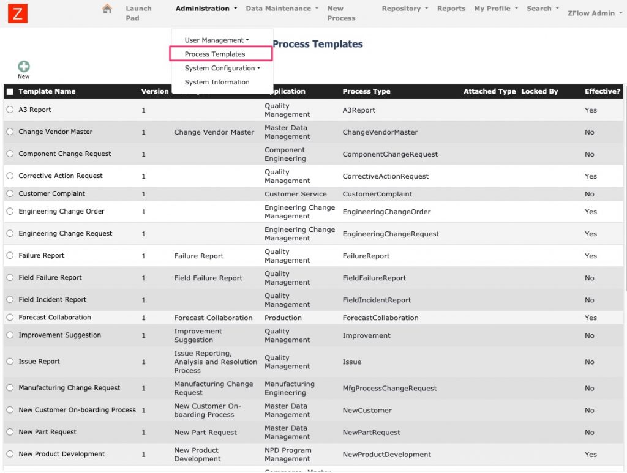Click the NPD Program Management application cell
Image resolution: width=627 pixels, height=473 pixels.
tap(288, 454)
